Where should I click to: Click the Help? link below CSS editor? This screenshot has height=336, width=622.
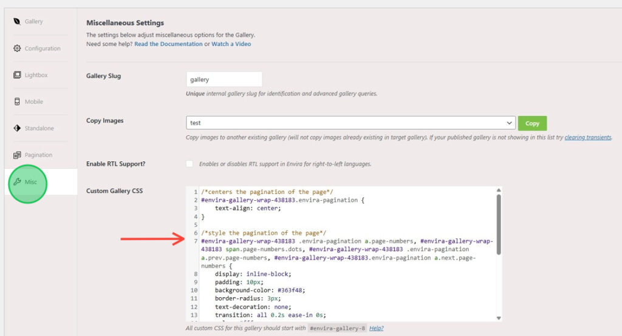[376, 328]
